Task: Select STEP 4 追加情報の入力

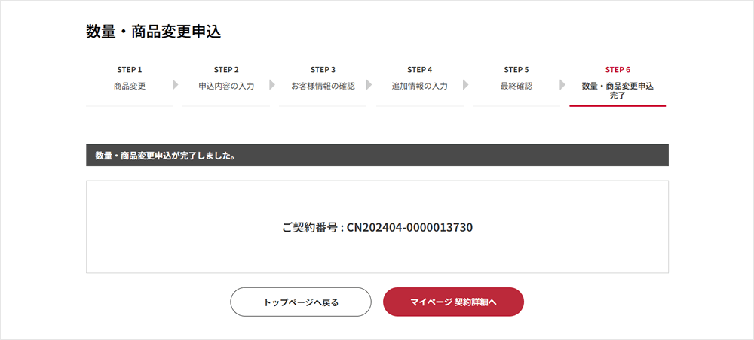Action: 420,78
